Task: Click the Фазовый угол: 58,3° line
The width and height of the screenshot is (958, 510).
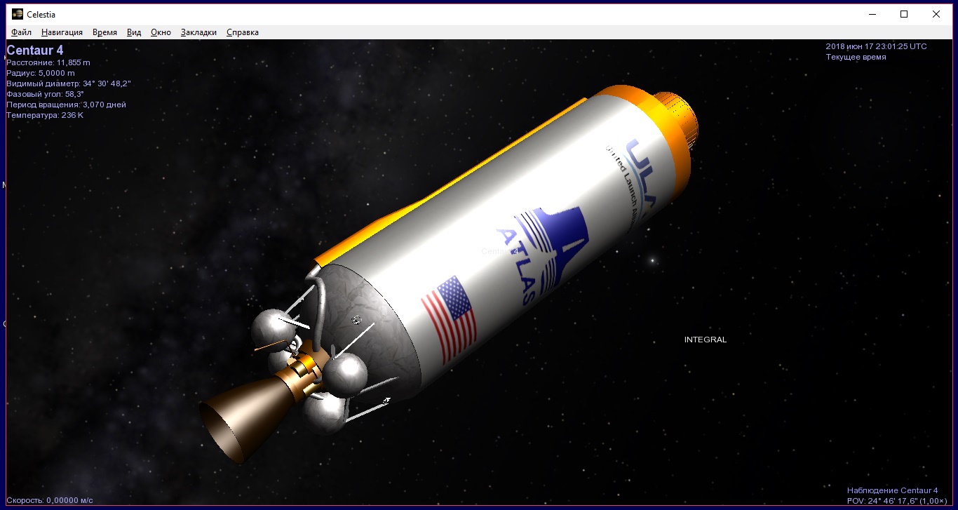Action: pos(46,94)
